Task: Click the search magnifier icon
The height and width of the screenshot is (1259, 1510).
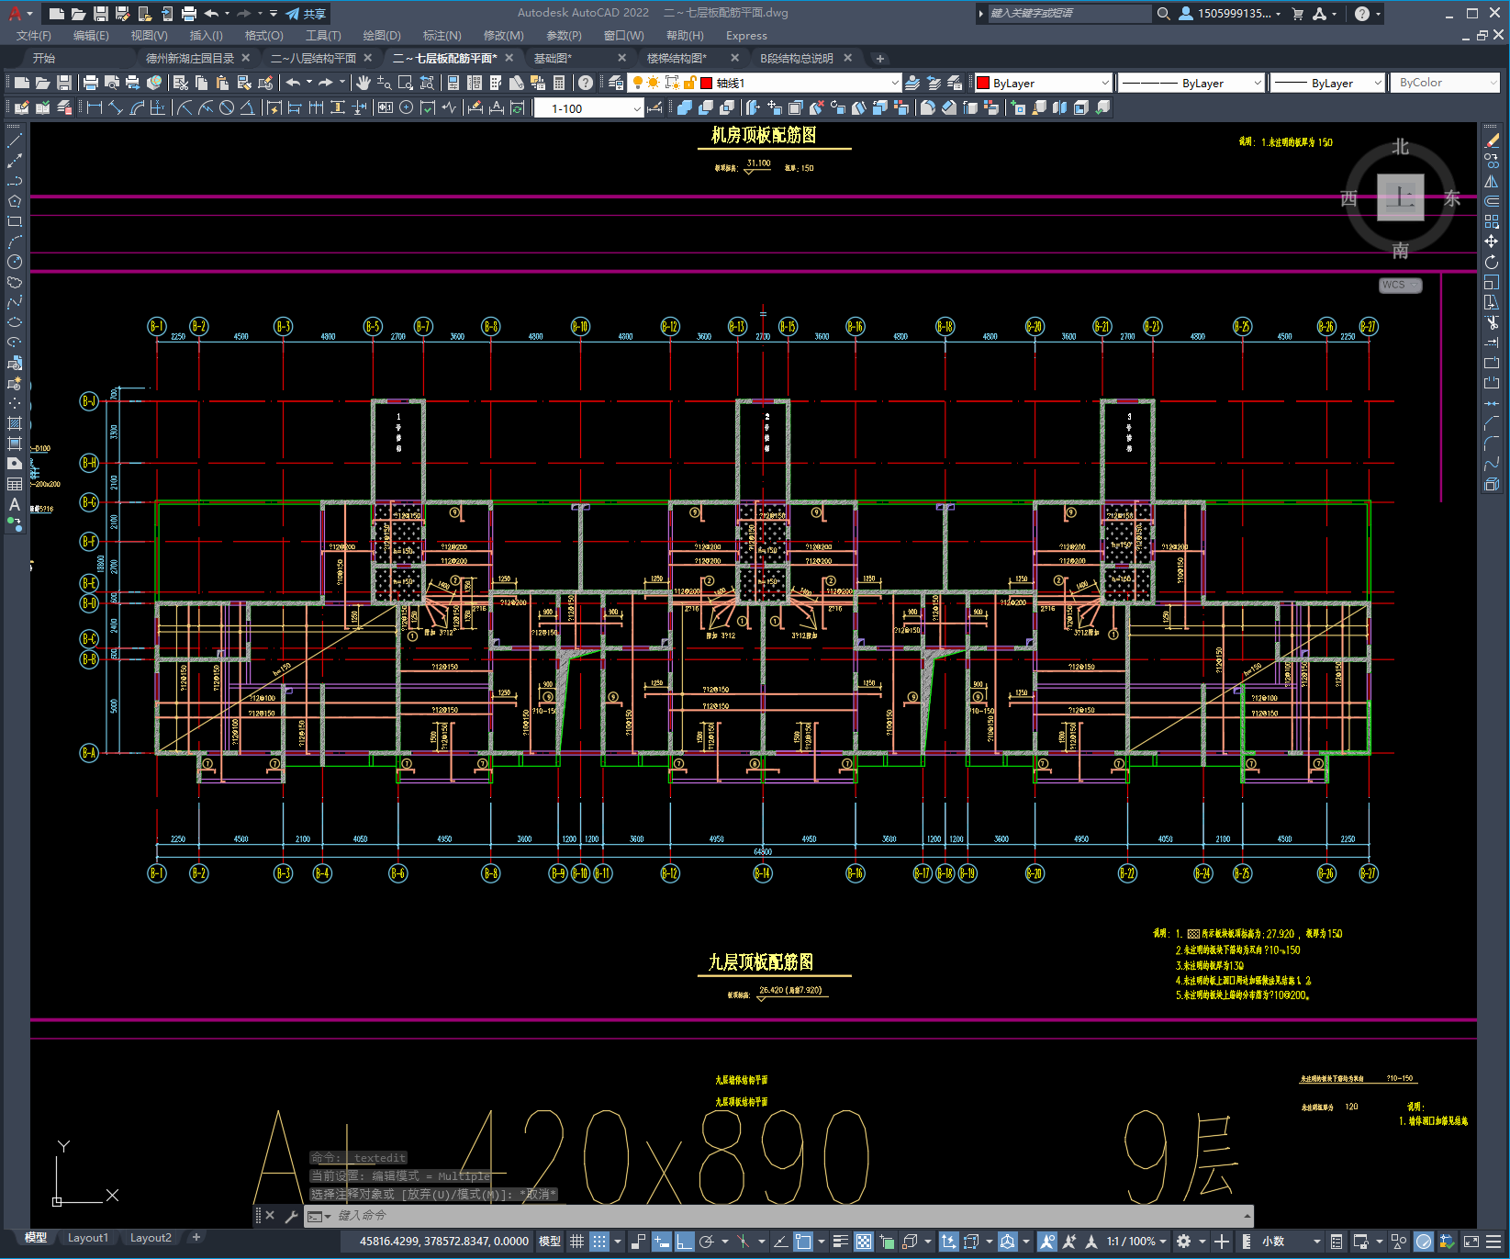Action: point(1163,14)
